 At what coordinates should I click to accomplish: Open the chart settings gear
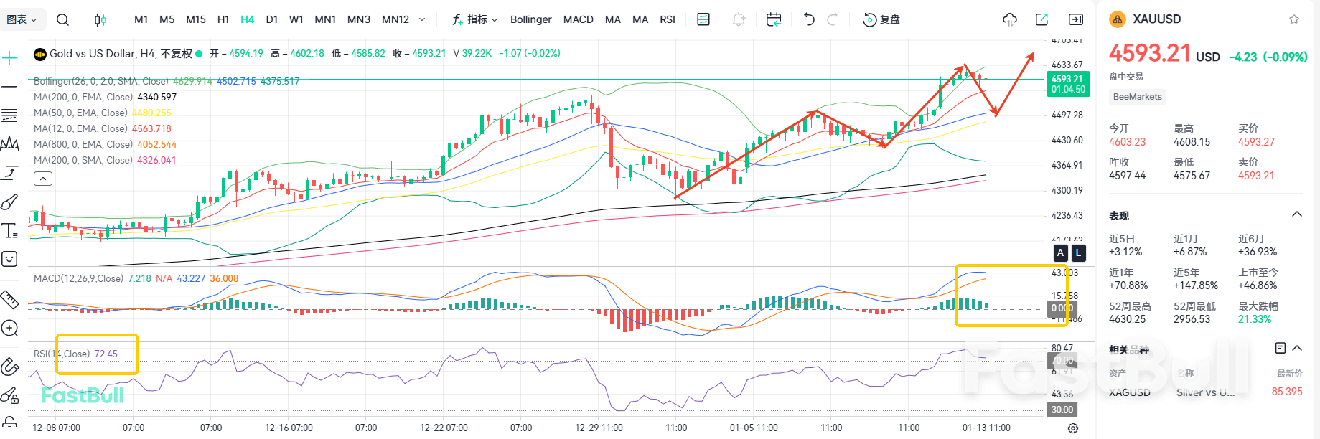tap(1072, 428)
